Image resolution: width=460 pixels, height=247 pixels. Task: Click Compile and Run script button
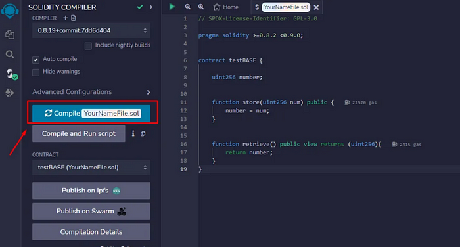[79, 134]
